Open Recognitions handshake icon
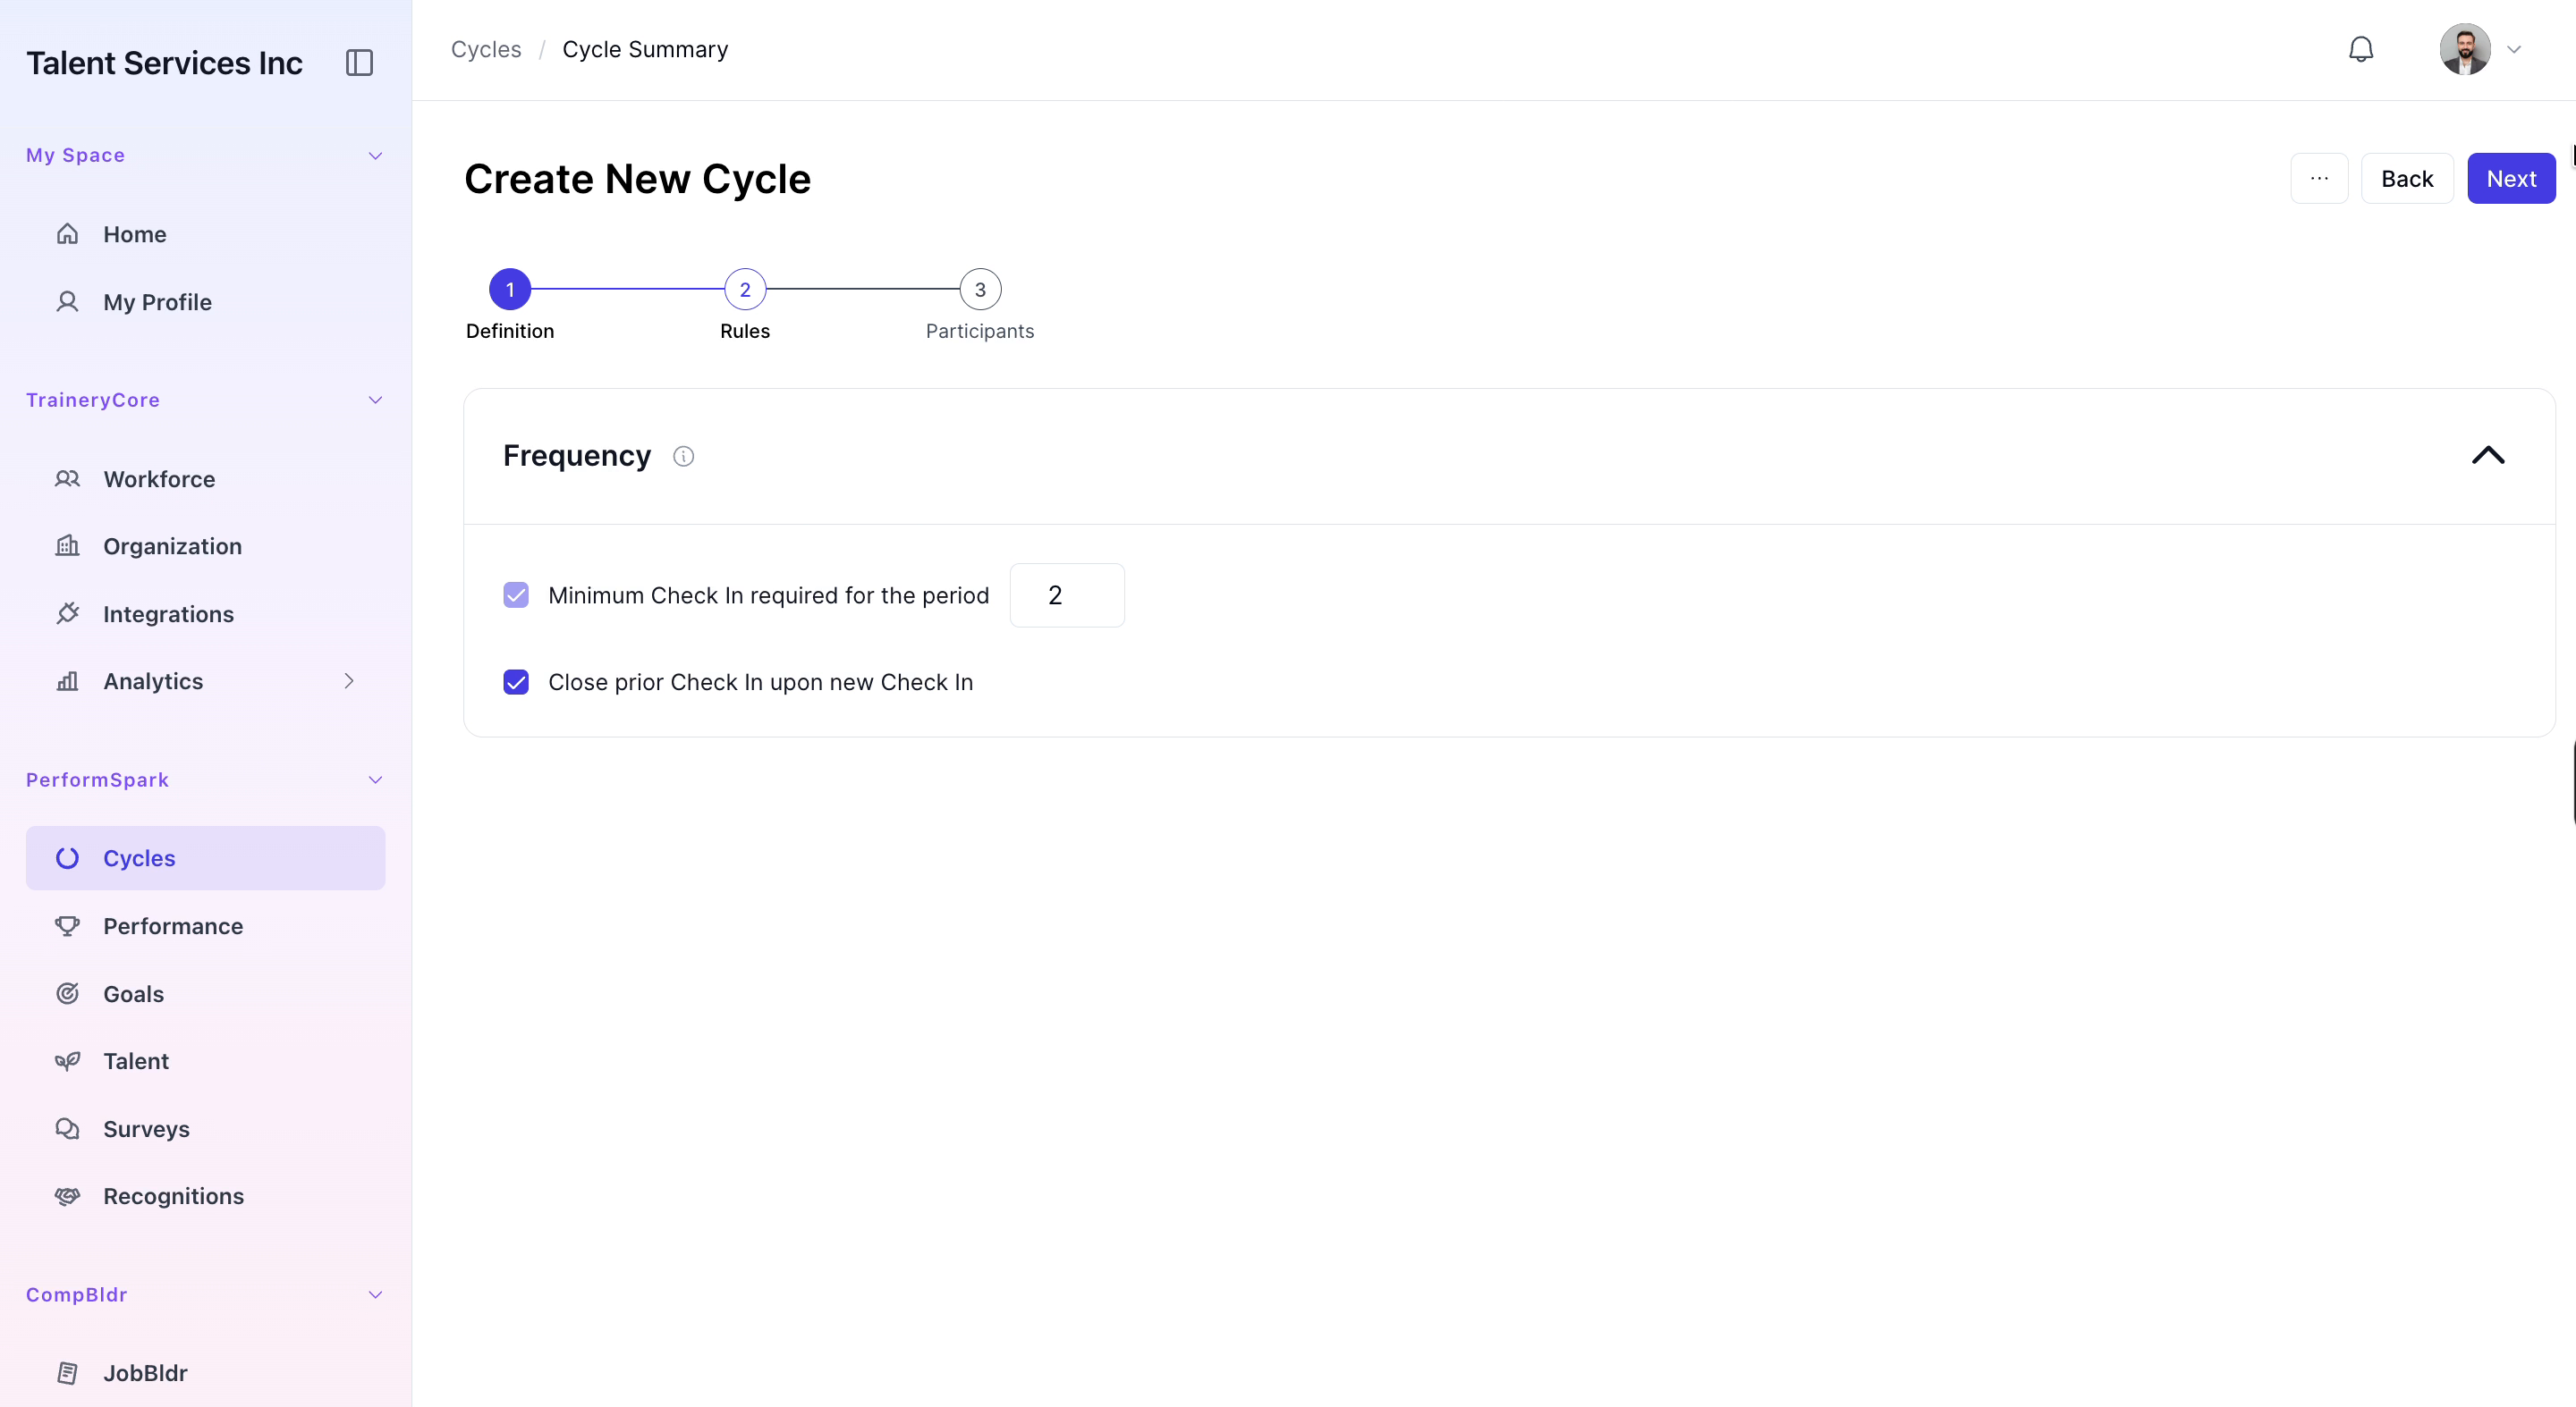 [x=67, y=1196]
